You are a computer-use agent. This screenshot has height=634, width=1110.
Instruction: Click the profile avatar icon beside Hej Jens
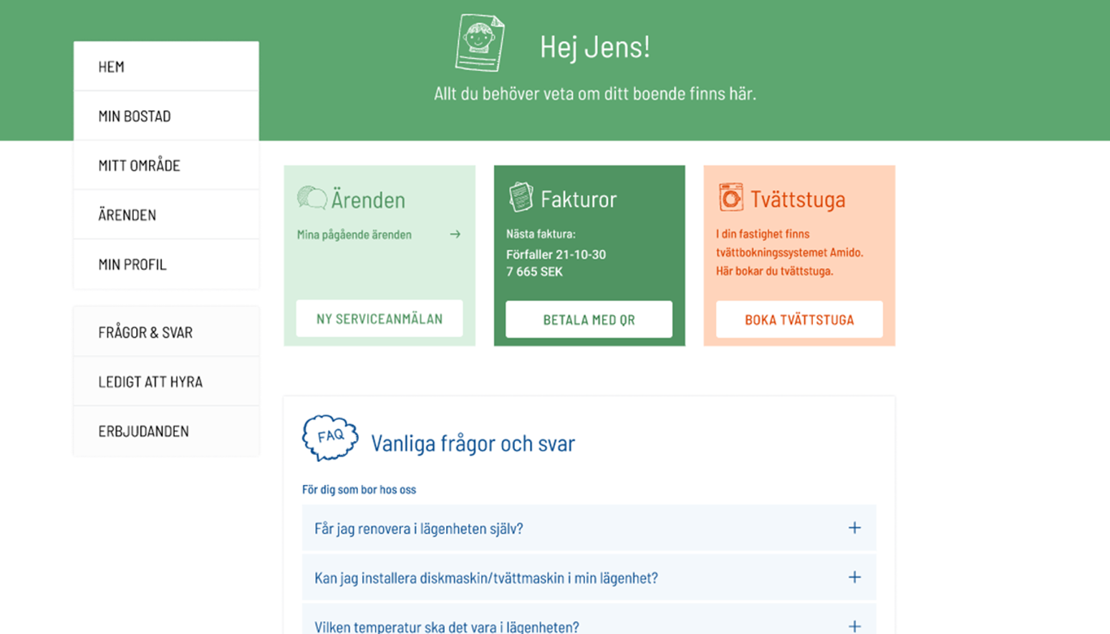click(x=479, y=43)
